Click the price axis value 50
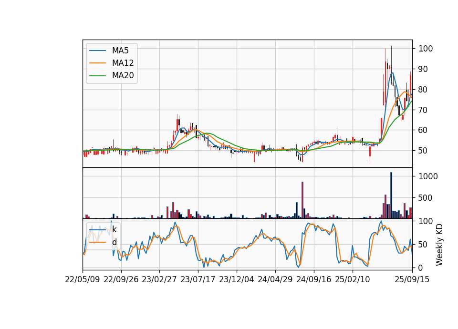The height and width of the screenshot is (329, 458). [423, 151]
